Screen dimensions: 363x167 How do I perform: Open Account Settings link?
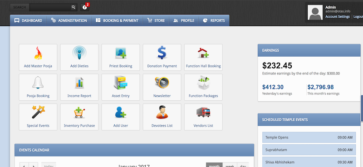(x=338, y=17)
